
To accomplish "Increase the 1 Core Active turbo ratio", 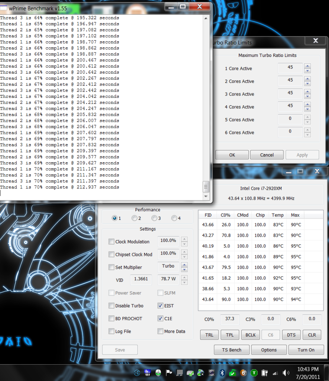I will [307, 66].
